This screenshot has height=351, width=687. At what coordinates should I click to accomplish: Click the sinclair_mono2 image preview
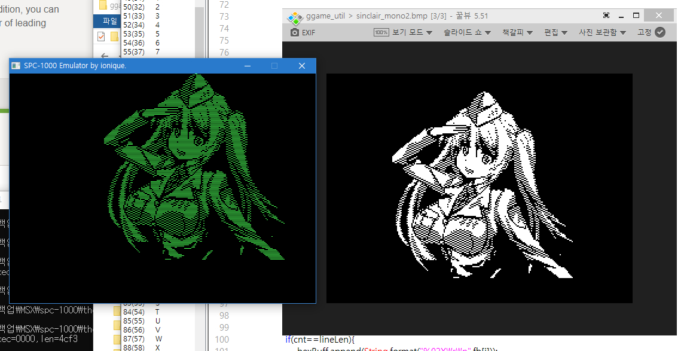click(x=480, y=188)
